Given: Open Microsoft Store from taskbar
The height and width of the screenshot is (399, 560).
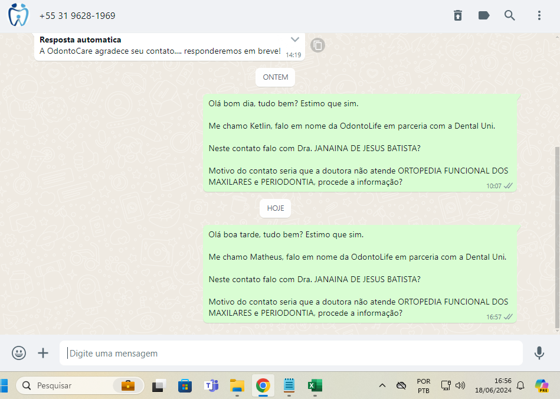Looking at the screenshot, I should pyautogui.click(x=185, y=385).
